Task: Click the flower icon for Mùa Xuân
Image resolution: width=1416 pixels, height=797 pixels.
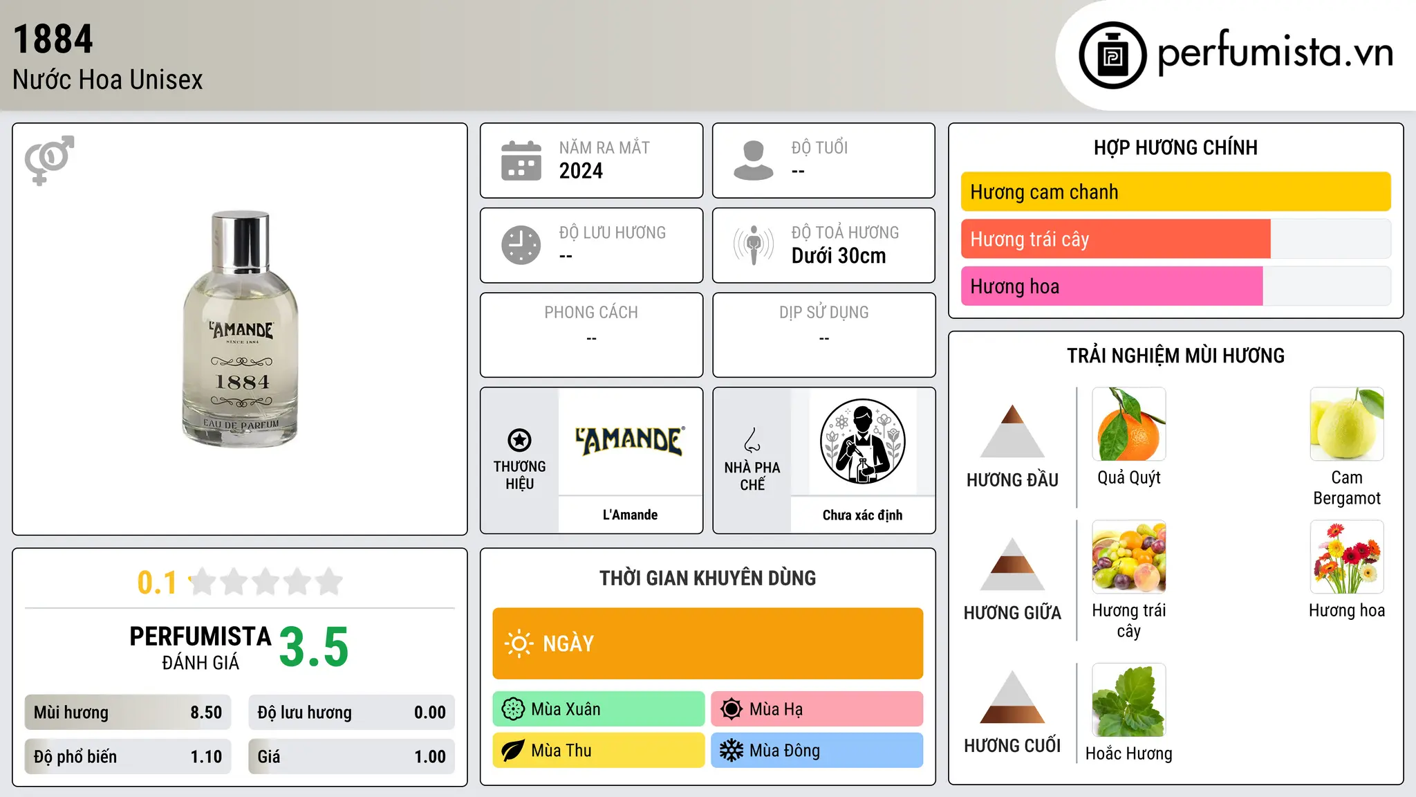Action: pos(513,709)
